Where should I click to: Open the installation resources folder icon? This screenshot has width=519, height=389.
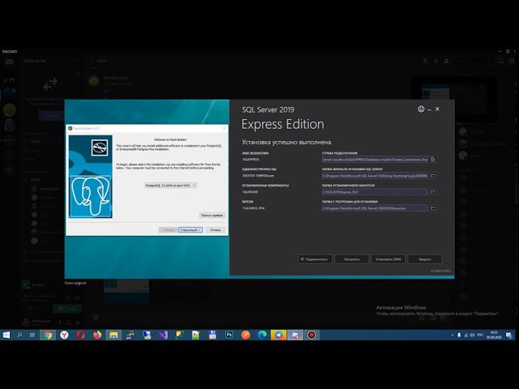coord(433,208)
